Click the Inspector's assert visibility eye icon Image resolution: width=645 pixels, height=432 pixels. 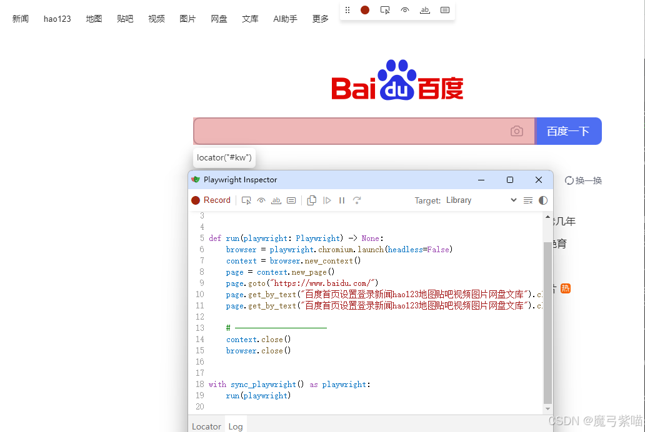(261, 200)
